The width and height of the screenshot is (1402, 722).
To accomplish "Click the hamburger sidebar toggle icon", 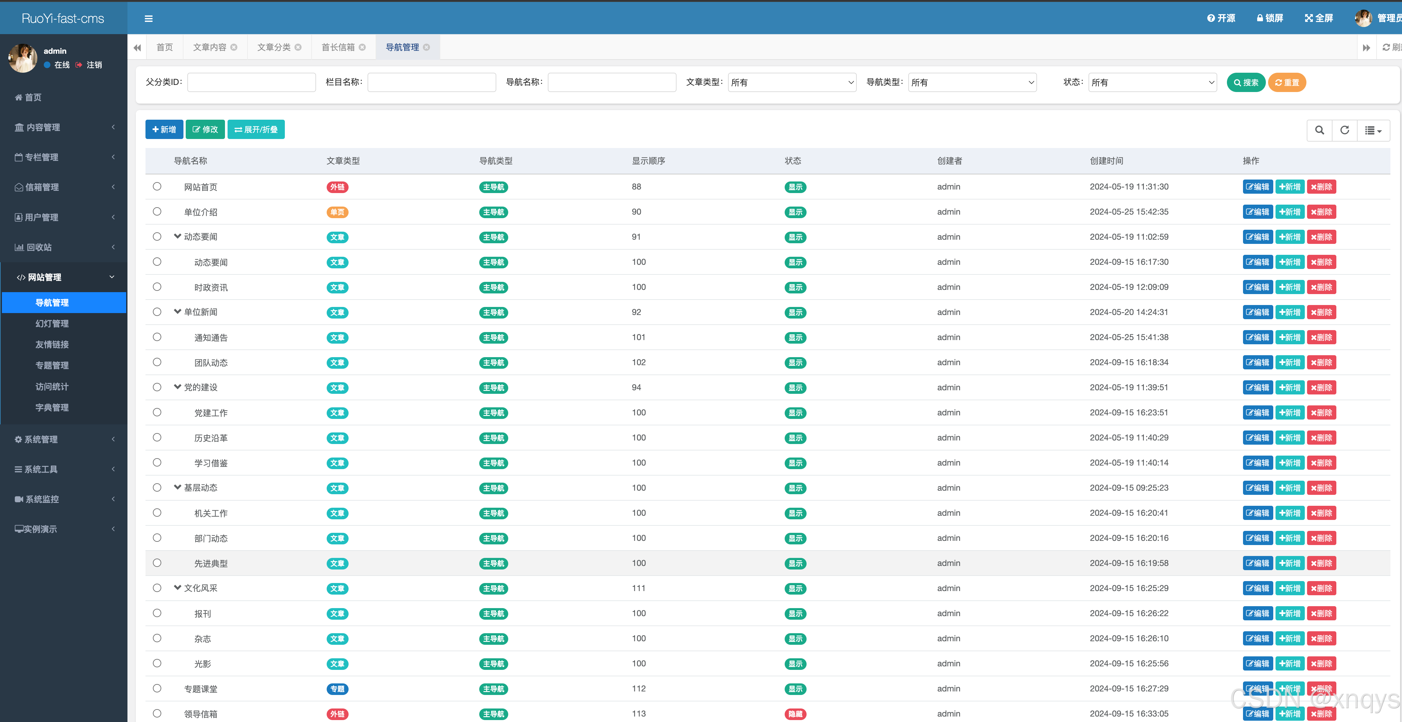I will coord(149,18).
